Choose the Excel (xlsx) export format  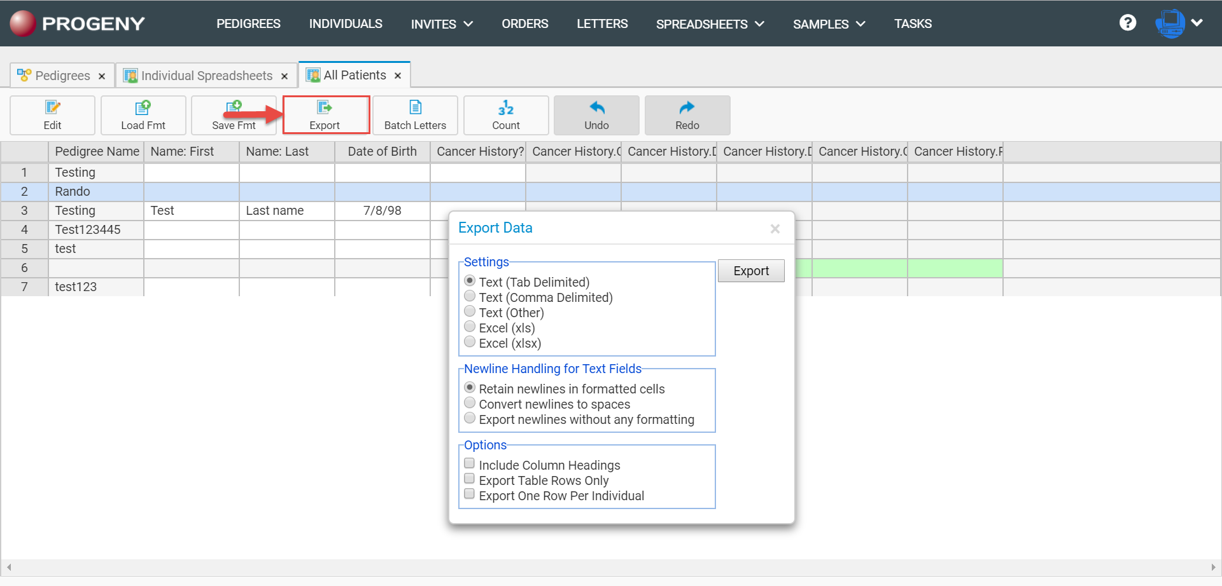click(x=470, y=341)
